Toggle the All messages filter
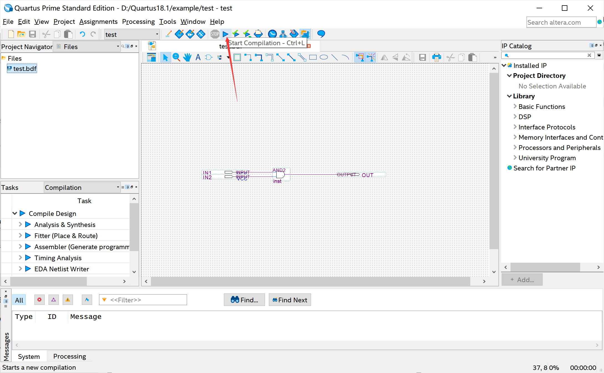Viewport: 604px width, 373px height. pos(19,300)
